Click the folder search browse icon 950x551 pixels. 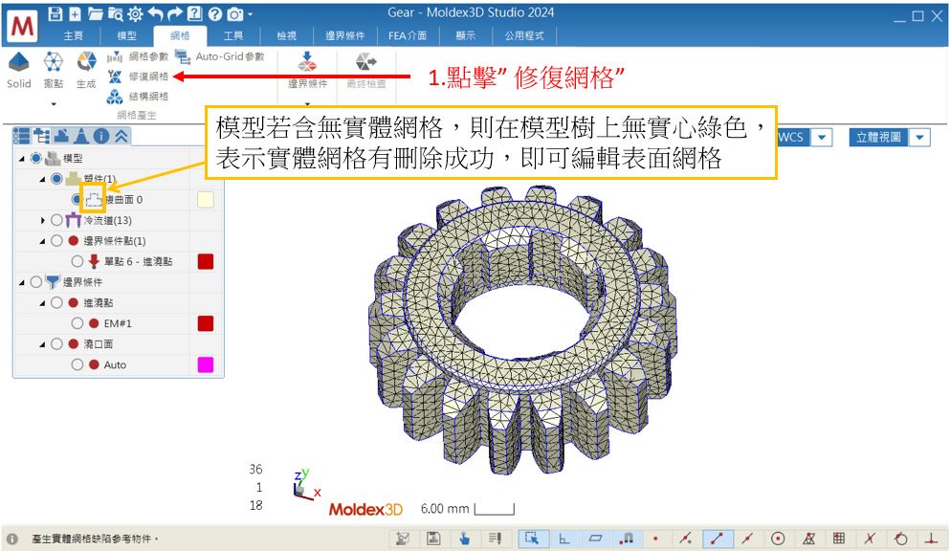tap(115, 13)
